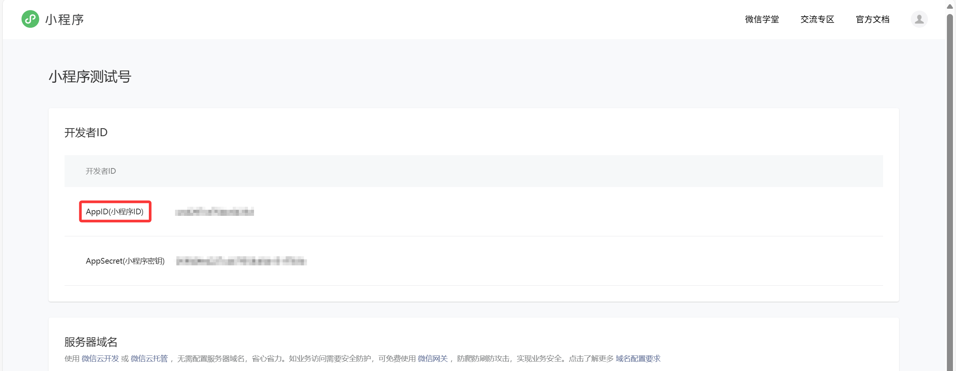This screenshot has height=371, width=956.
Task: Open 官方文档 in the top navigation
Action: pos(872,19)
